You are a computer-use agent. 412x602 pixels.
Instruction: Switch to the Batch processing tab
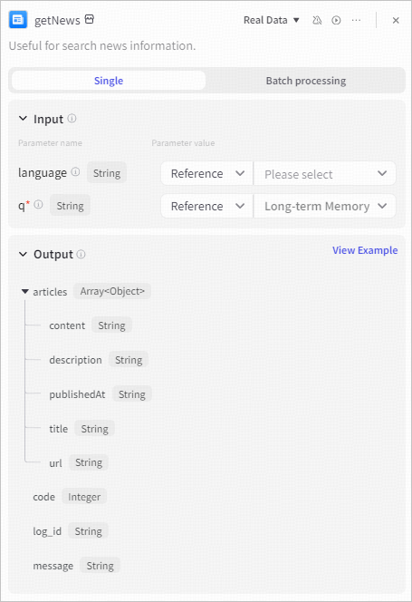coord(306,81)
